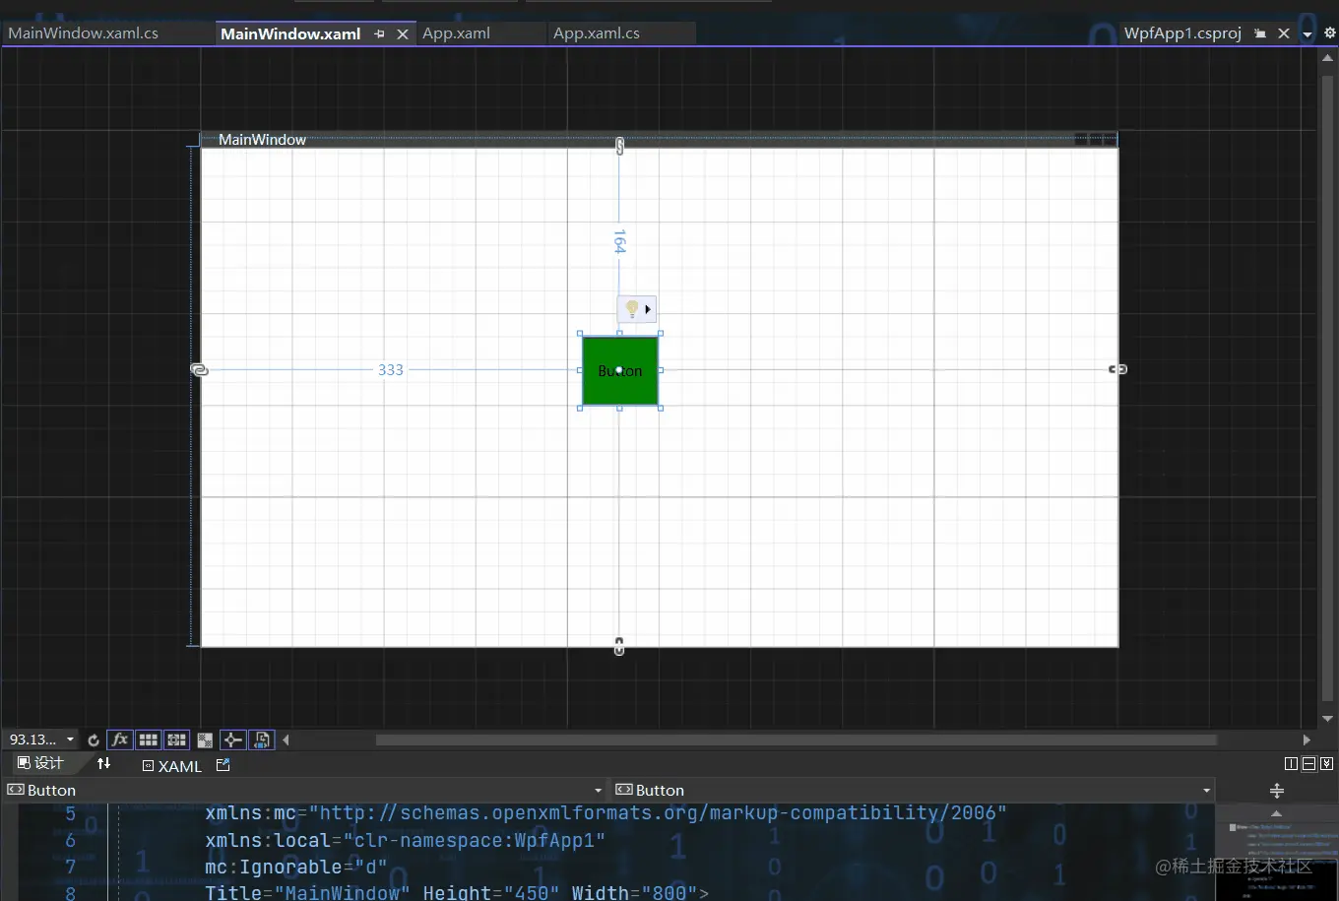Click the mc:Ignorable="d" code line
The image size is (1339, 901).
pos(295,867)
